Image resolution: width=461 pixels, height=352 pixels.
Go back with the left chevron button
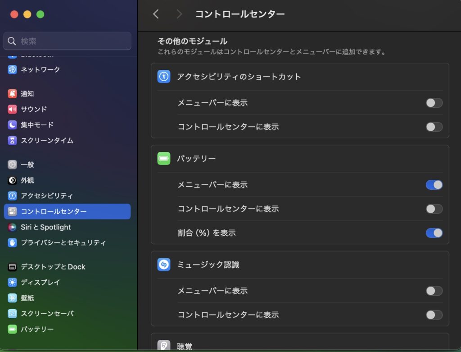pos(156,14)
